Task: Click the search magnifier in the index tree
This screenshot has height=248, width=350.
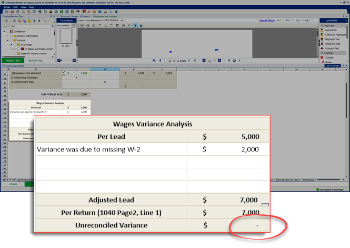Action: pyautogui.click(x=52, y=25)
